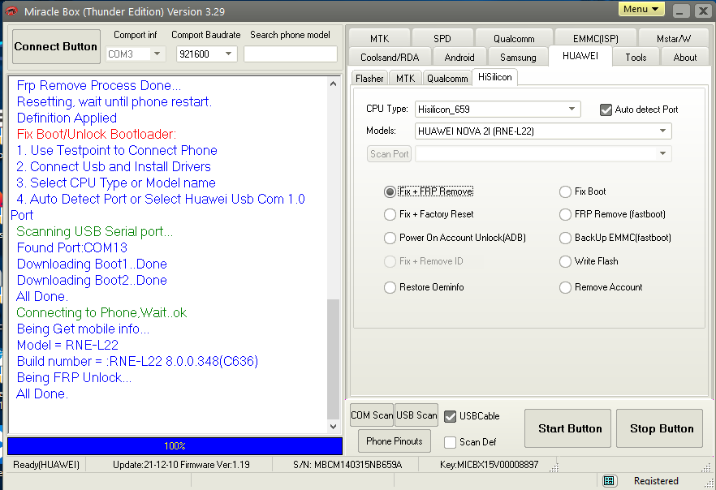Screen dimensions: 716x490
Task: Select the Write Flash option
Action: point(565,261)
